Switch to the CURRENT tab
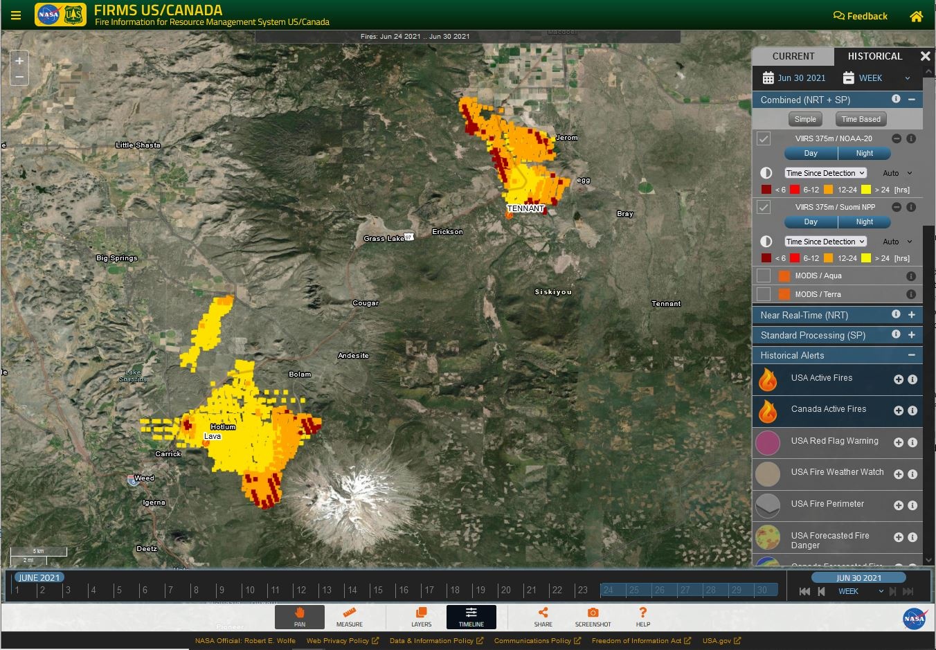Image resolution: width=936 pixels, height=650 pixels. [793, 56]
